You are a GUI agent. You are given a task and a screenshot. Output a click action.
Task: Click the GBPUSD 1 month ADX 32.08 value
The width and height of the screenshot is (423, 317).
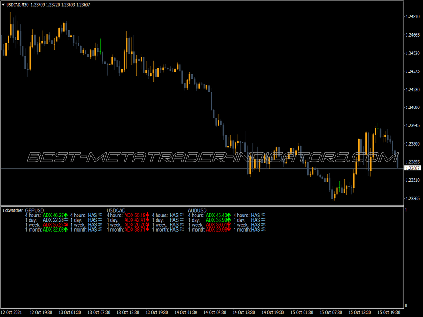[x=53, y=230]
